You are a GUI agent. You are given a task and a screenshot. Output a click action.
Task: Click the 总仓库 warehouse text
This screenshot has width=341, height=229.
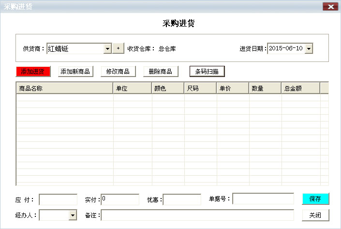tap(167, 49)
